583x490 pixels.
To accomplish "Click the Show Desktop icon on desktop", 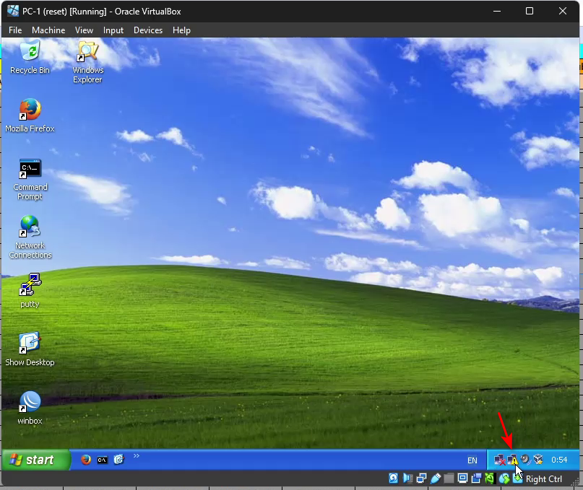I will pos(30,344).
